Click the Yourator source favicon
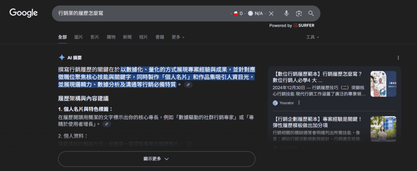Screen dimensions: 417x171 tap(275, 103)
